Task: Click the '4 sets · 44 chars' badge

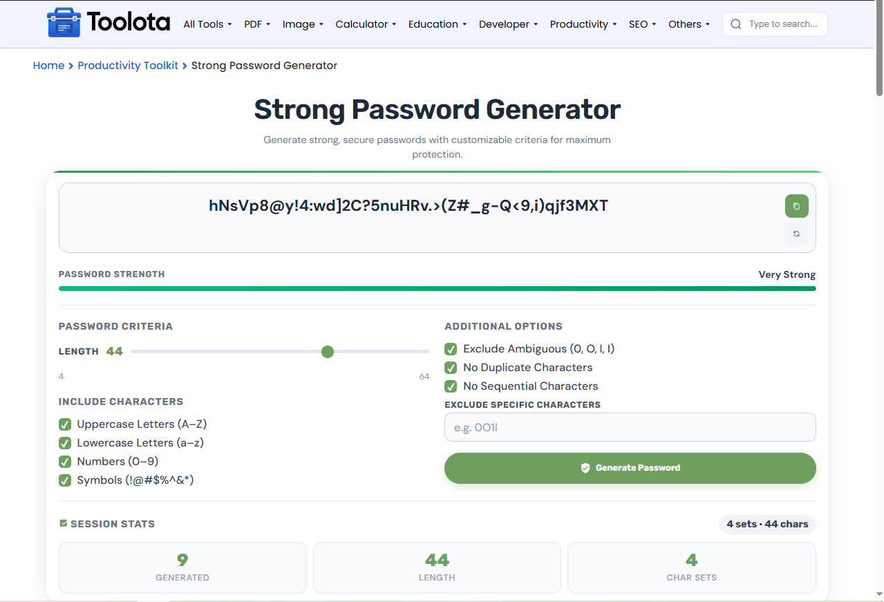Action: (767, 524)
